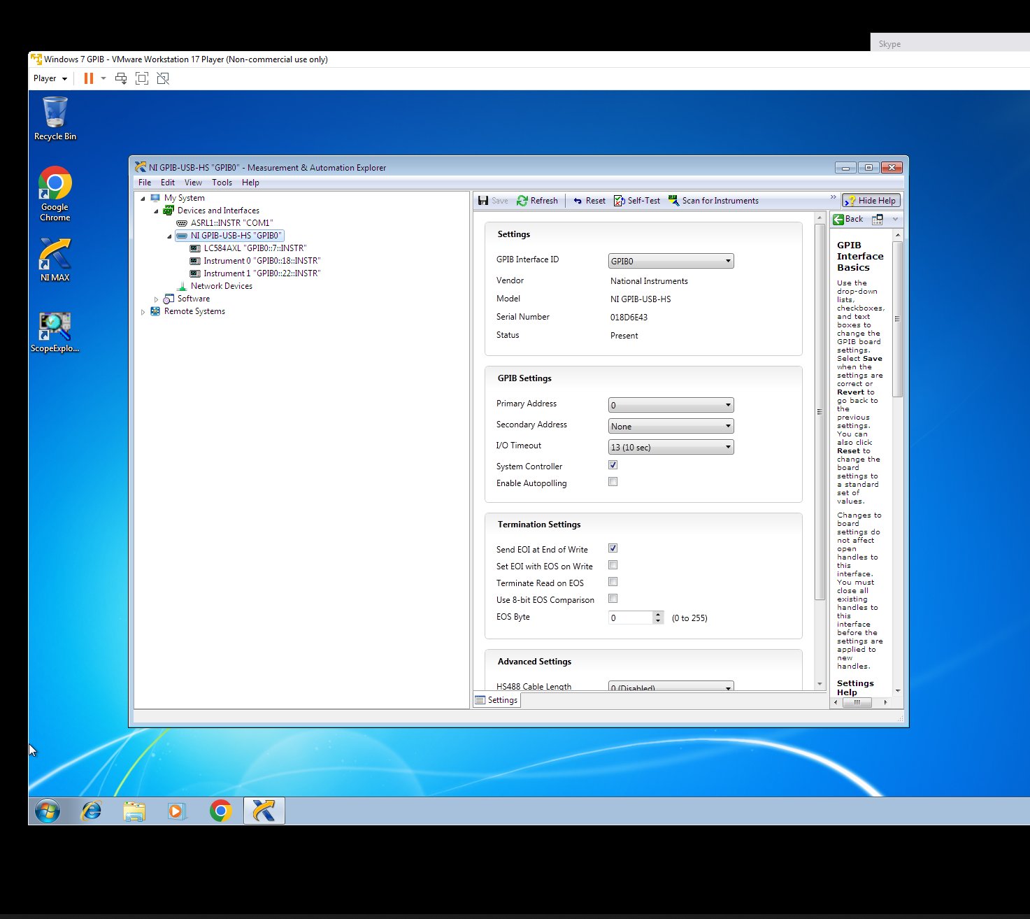This screenshot has height=919, width=1030.
Task: Pause the virtual machine in VMware
Action: (89, 78)
